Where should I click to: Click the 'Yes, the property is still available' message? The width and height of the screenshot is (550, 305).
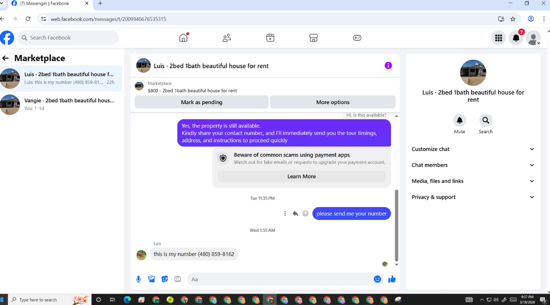[x=284, y=133]
